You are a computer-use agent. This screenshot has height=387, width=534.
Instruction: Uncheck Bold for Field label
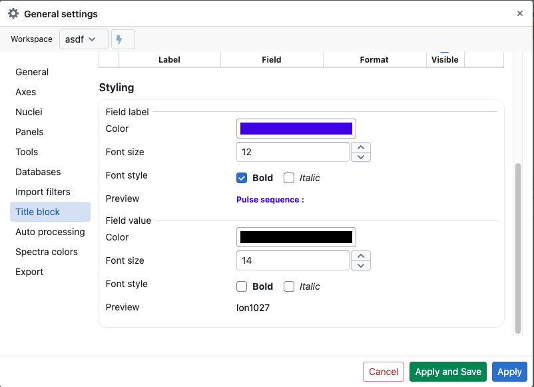tap(242, 178)
